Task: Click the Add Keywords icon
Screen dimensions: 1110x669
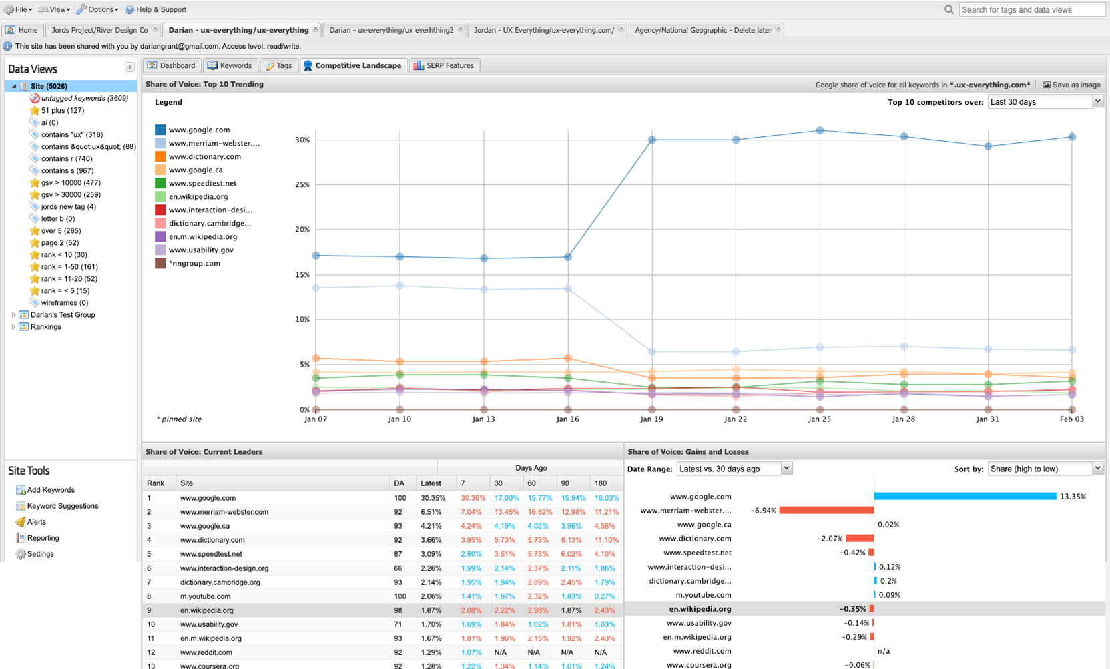Action: click(20, 490)
